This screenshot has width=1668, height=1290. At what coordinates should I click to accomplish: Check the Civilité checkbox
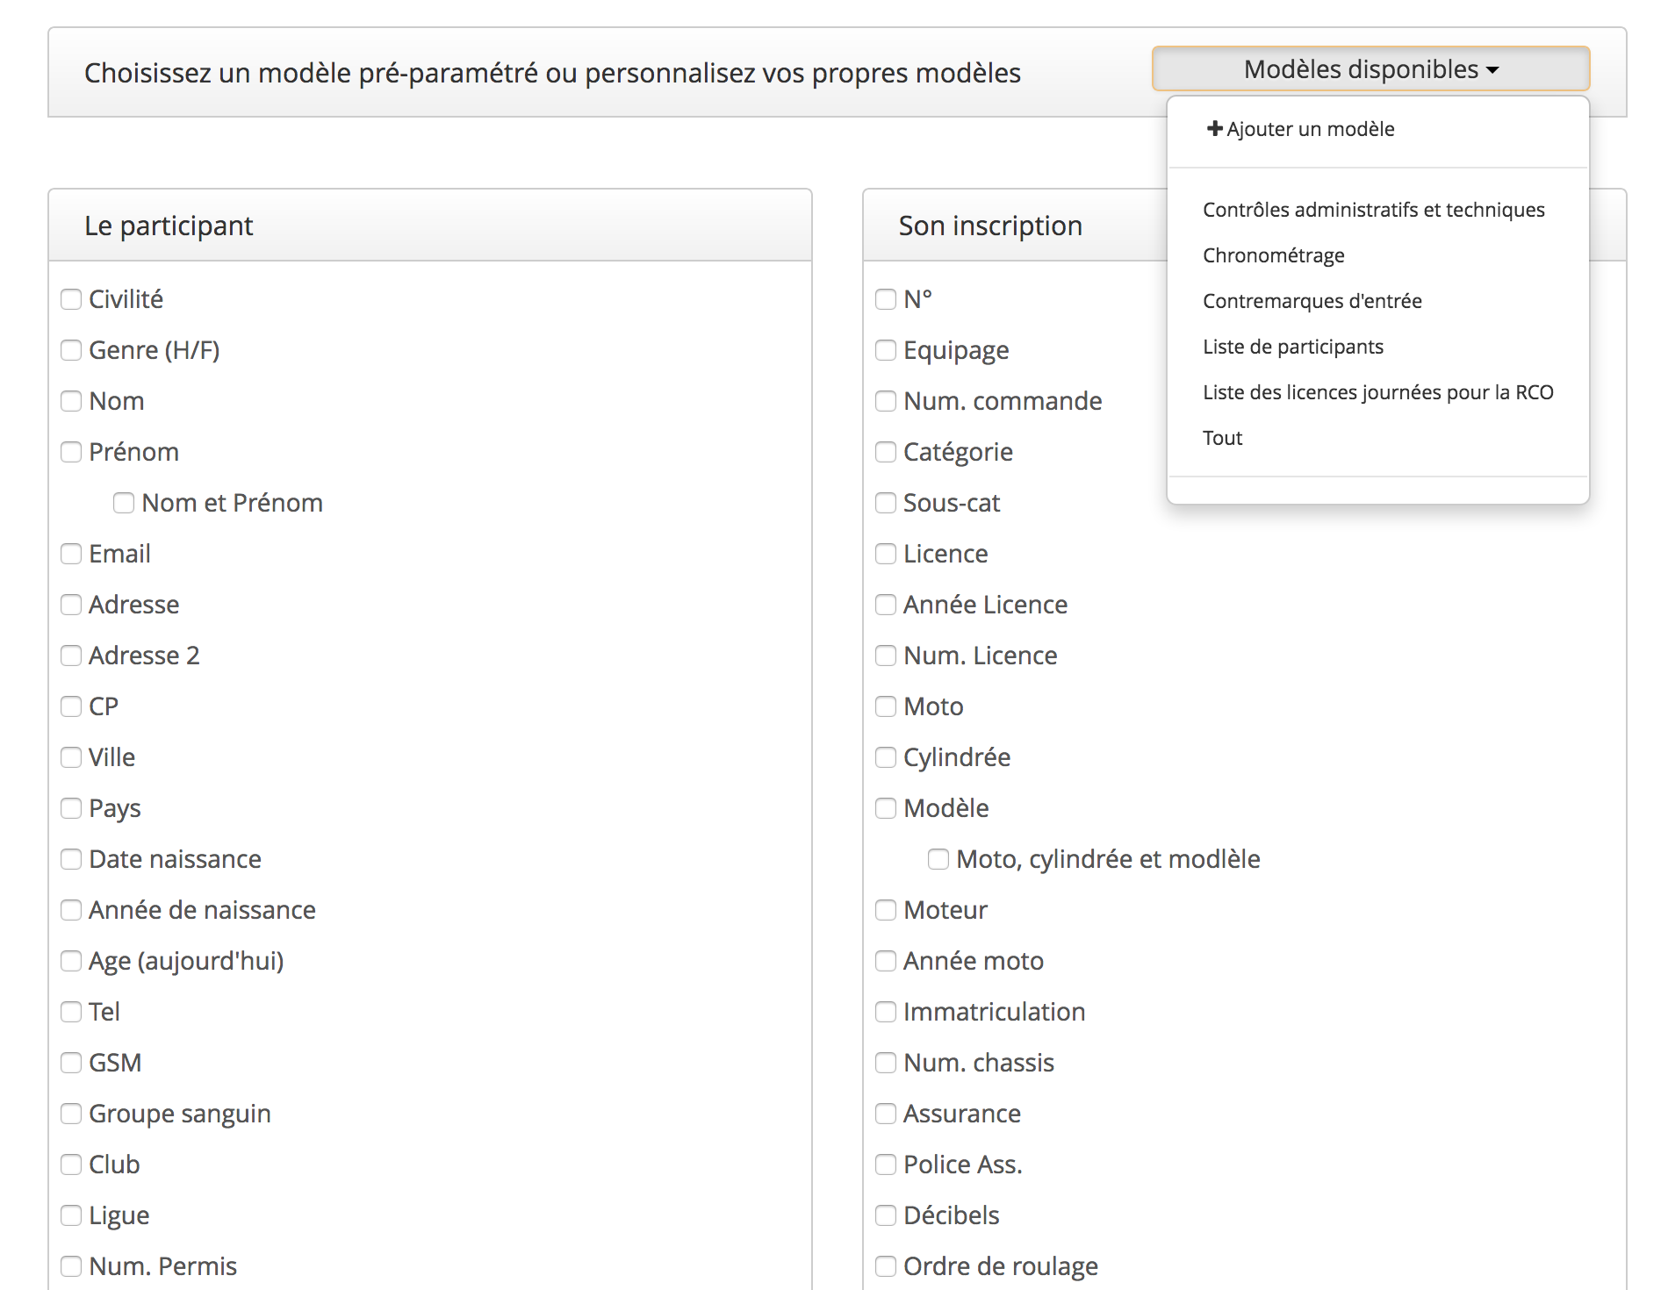pos(71,299)
